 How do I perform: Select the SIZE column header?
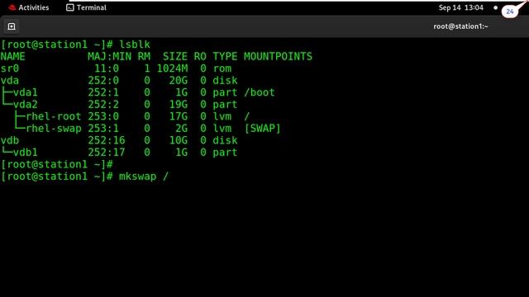[175, 56]
